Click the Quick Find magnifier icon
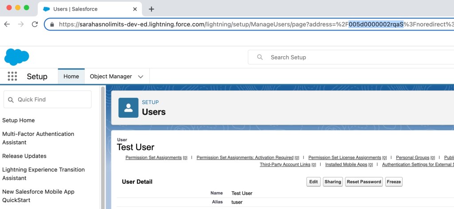Screen dimensions: 454x209 click(11, 100)
